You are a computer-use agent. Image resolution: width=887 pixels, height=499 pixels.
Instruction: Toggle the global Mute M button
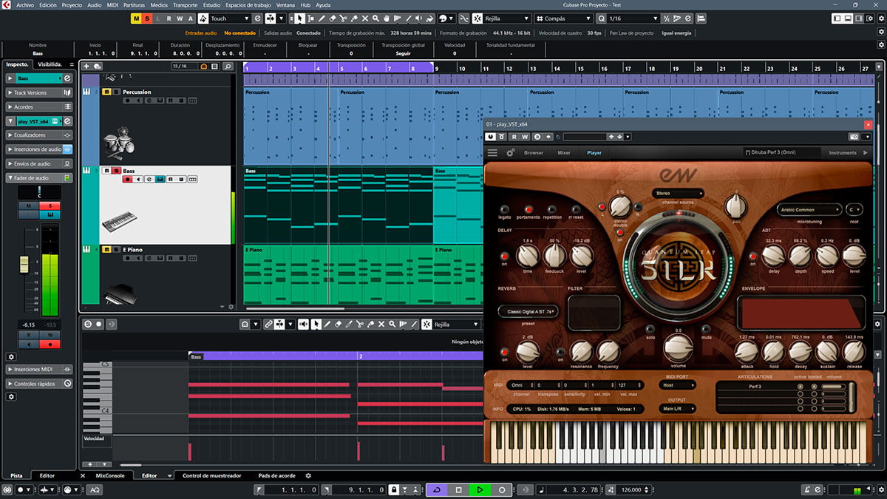(137, 18)
